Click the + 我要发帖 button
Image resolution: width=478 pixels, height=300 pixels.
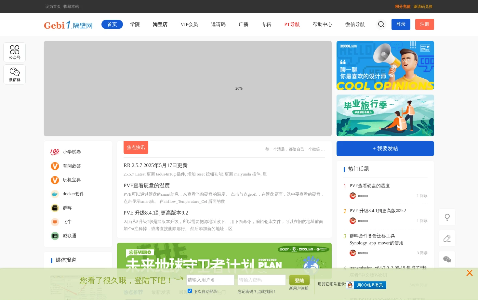pos(385,149)
